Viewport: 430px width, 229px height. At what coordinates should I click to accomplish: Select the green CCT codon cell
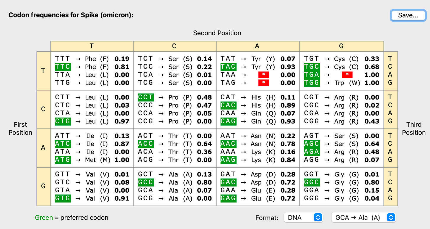click(x=146, y=97)
